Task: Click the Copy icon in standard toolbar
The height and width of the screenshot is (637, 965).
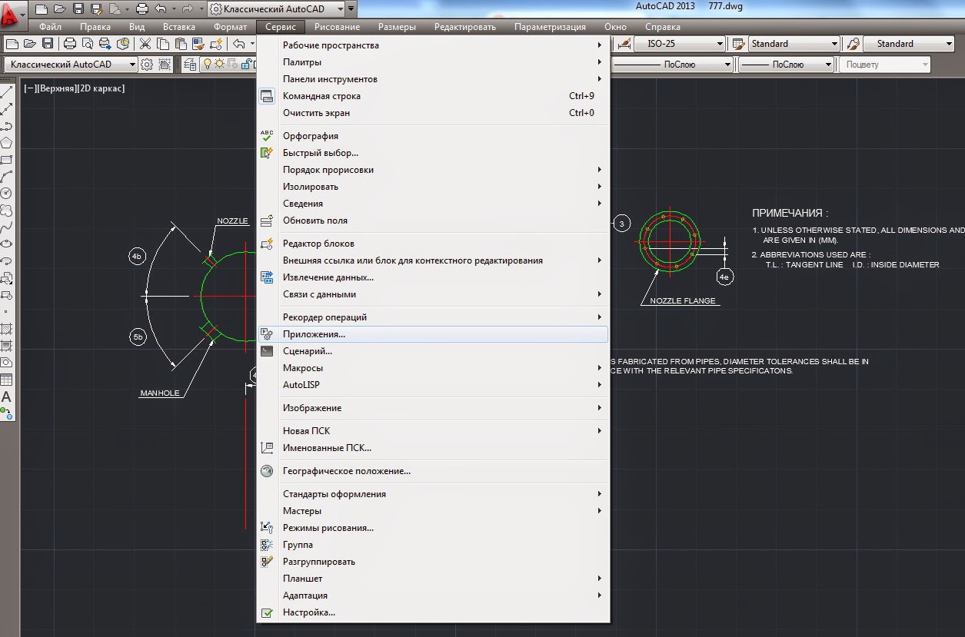Action: coord(162,44)
